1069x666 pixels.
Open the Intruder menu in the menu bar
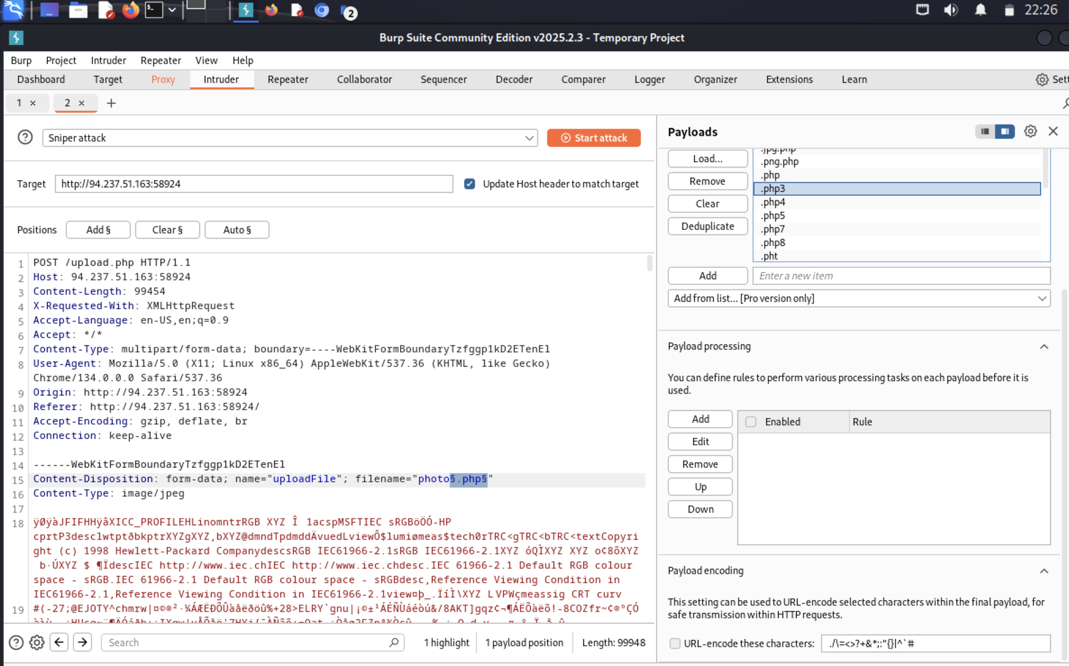[x=108, y=60]
